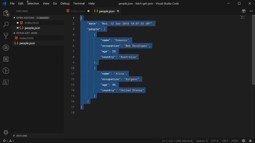Click the minimap preview in editor
This screenshot has height=143, width=255.
pos(243,17)
